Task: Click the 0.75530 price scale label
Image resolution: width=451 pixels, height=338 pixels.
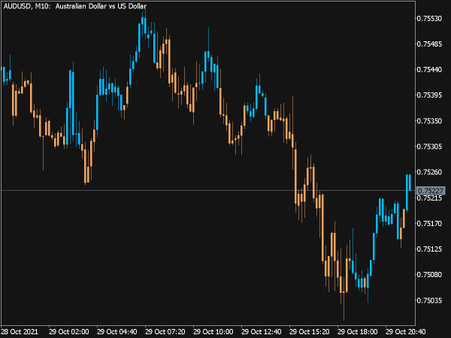Action: (429, 19)
